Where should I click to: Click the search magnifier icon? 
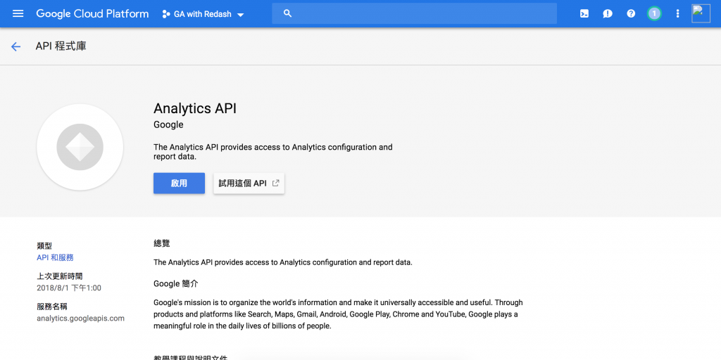pyautogui.click(x=287, y=13)
